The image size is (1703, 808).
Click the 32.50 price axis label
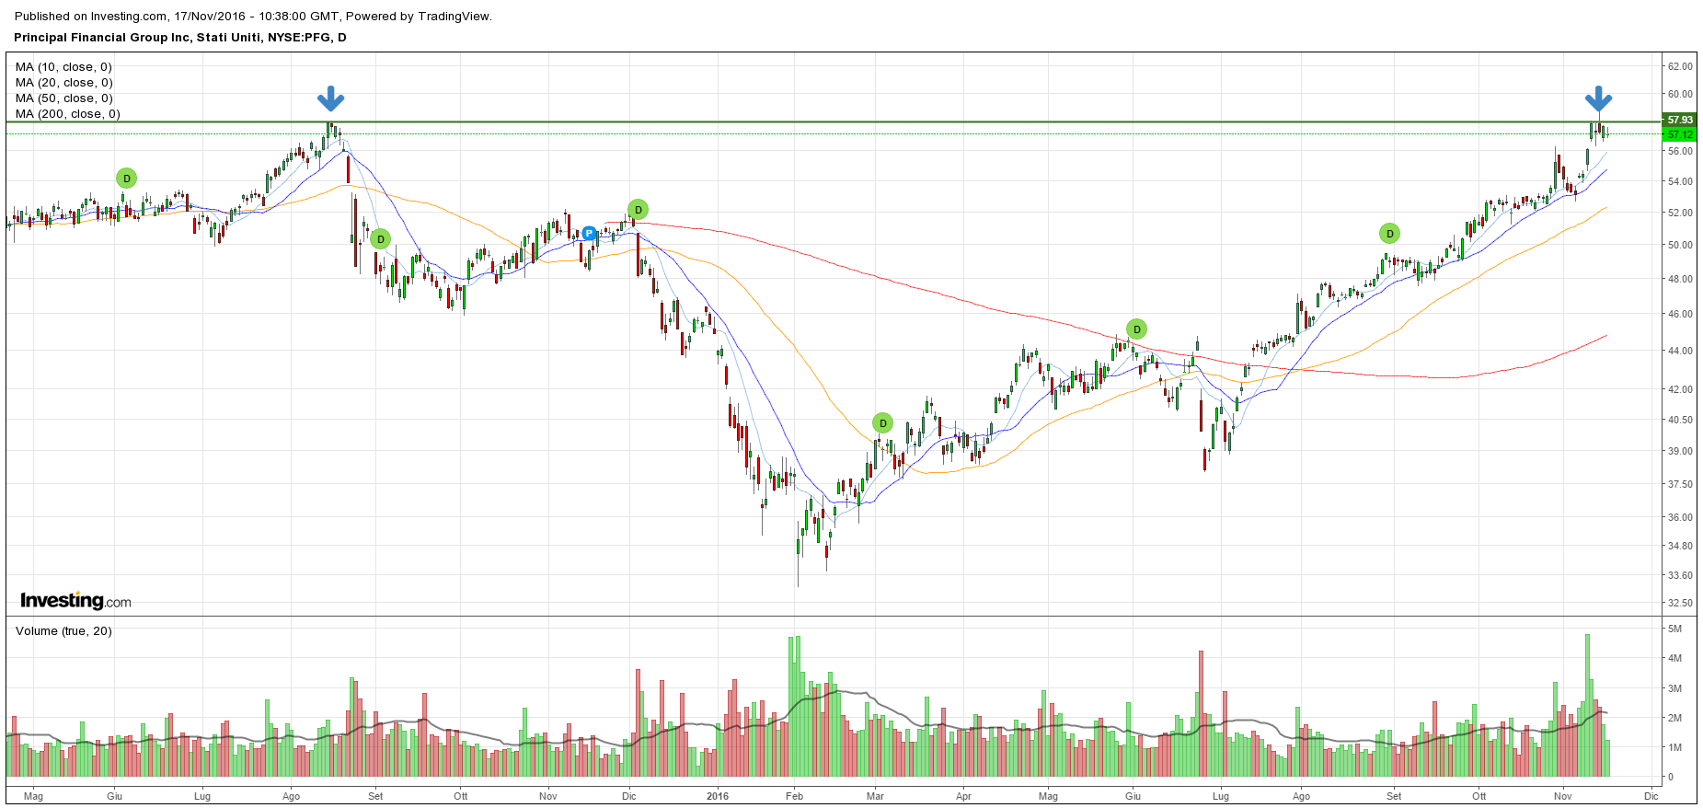(x=1680, y=603)
